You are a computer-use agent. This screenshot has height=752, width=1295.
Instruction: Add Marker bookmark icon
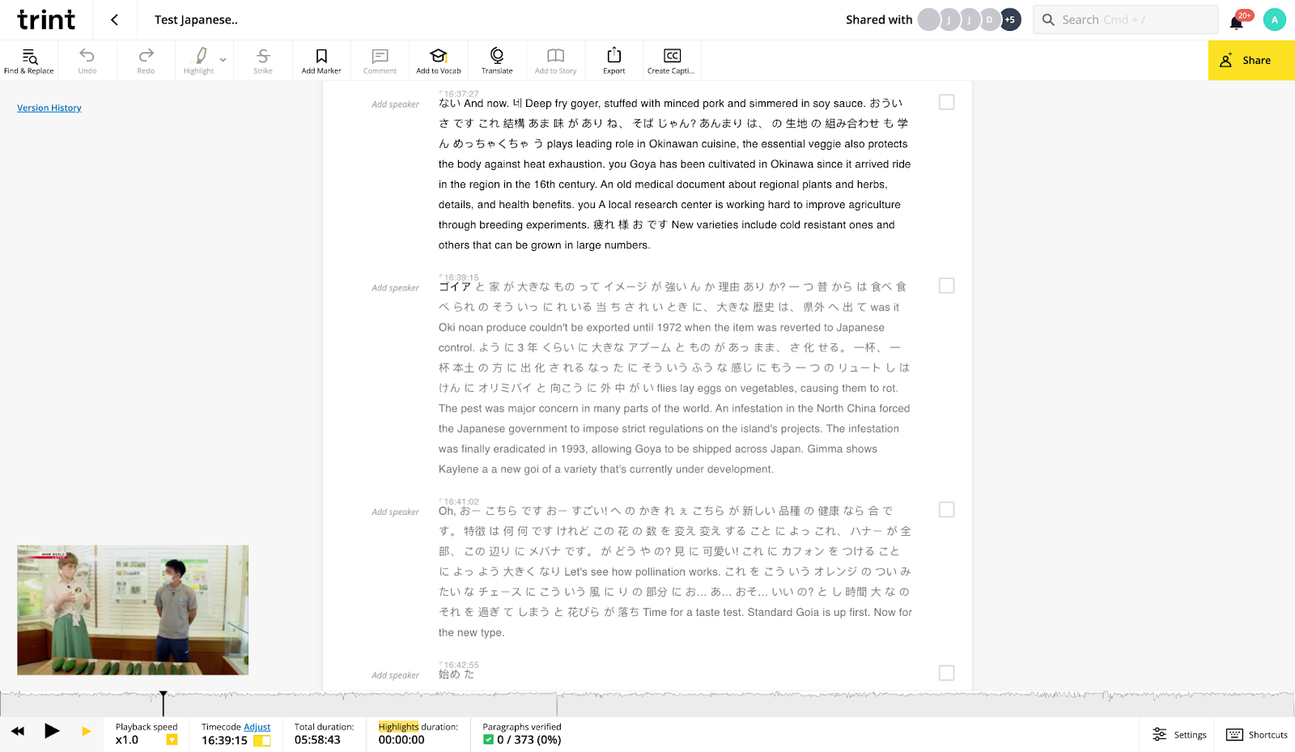[x=321, y=56]
